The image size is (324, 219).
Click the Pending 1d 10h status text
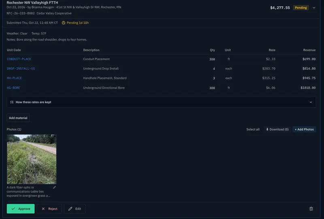(78, 23)
